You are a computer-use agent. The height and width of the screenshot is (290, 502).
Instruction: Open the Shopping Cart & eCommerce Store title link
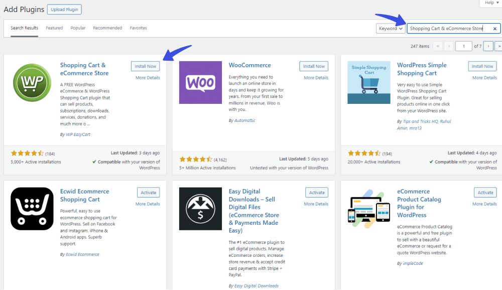coord(84,69)
